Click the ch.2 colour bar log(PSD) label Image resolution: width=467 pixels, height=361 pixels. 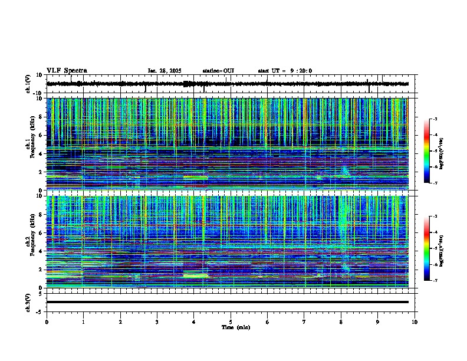point(442,251)
